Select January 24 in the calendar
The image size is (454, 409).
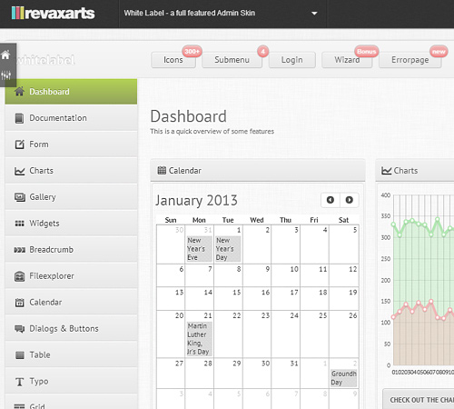286,334
